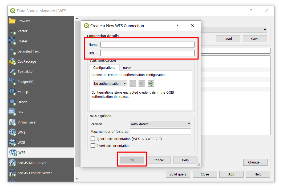Check the Invert axis orientation box
This screenshot has height=192, width=283.
click(93, 146)
